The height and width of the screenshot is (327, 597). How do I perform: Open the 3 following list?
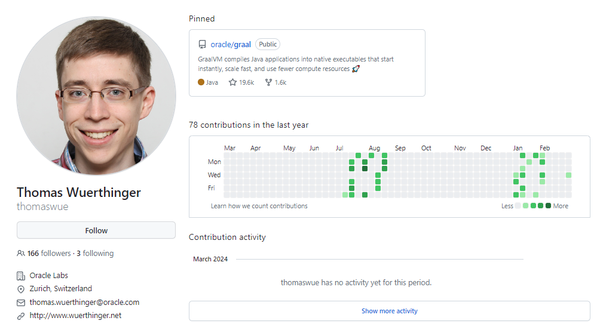click(x=95, y=253)
